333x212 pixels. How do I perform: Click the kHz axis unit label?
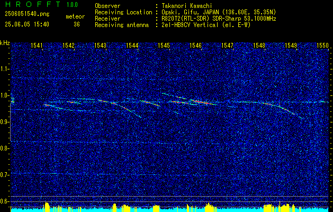point(5,43)
